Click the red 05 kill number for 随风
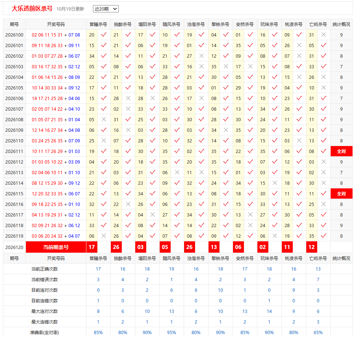This screenshot has height=337, width=354. (165, 247)
